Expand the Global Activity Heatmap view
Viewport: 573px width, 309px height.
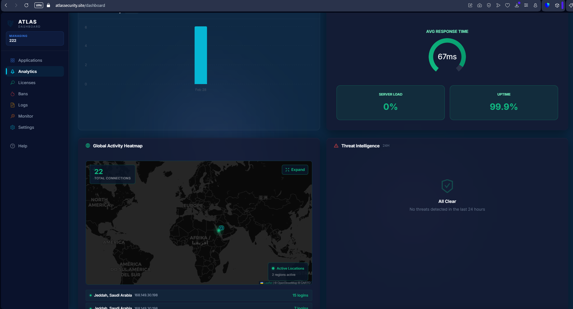pyautogui.click(x=295, y=170)
